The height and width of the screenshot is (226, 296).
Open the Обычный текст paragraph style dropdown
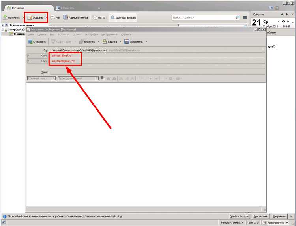tap(41, 78)
